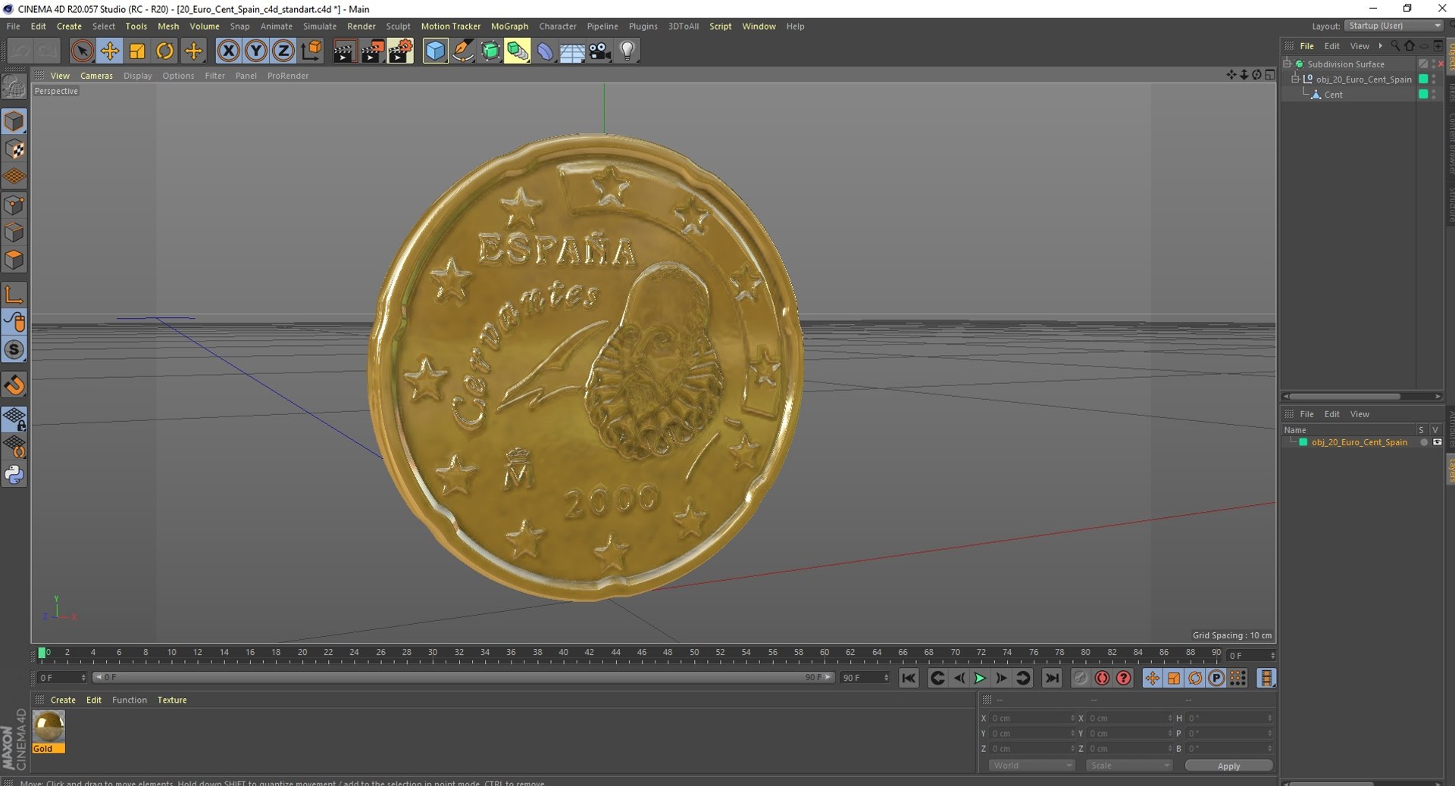Add a Light object
Screen dimensions: 1455x786
point(627,51)
